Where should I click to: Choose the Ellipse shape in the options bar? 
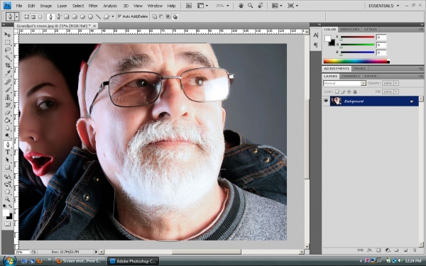82,17
